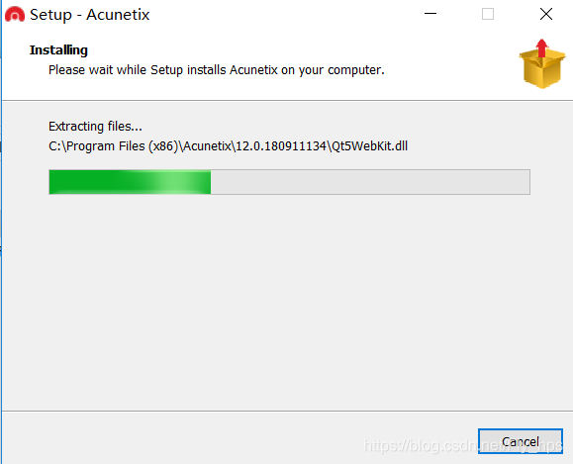This screenshot has height=464, width=573.
Task: Click the bold Installing heading
Action: 58,50
